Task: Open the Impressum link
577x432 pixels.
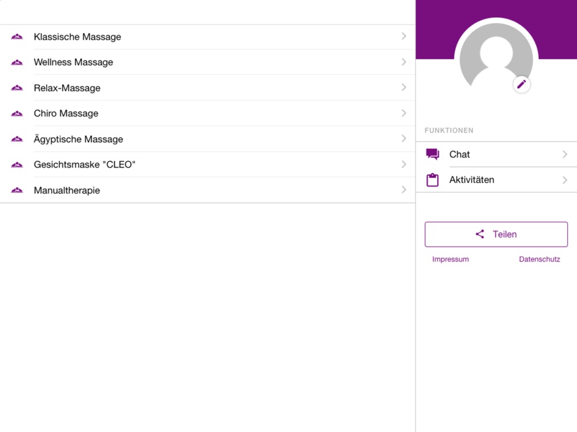Action: (451, 259)
